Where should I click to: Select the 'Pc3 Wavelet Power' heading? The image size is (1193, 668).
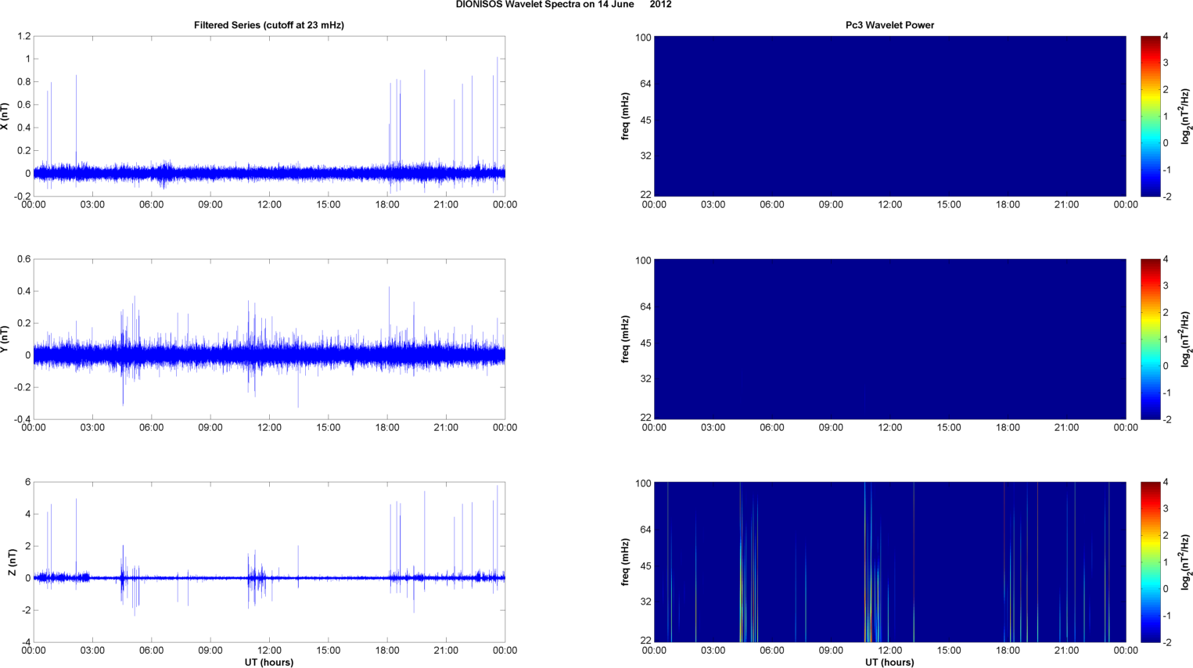(x=889, y=25)
